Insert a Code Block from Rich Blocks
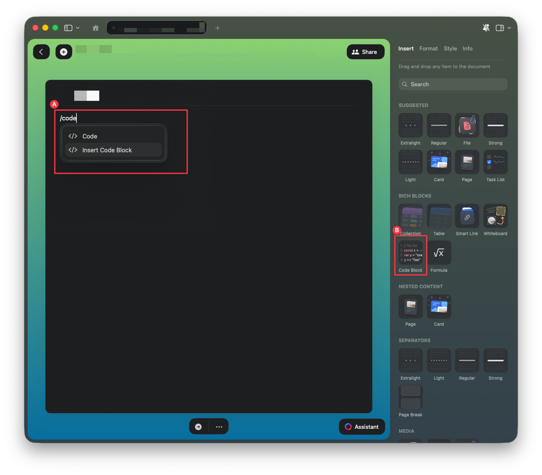Screen dimensions: 542x475 click(x=410, y=253)
